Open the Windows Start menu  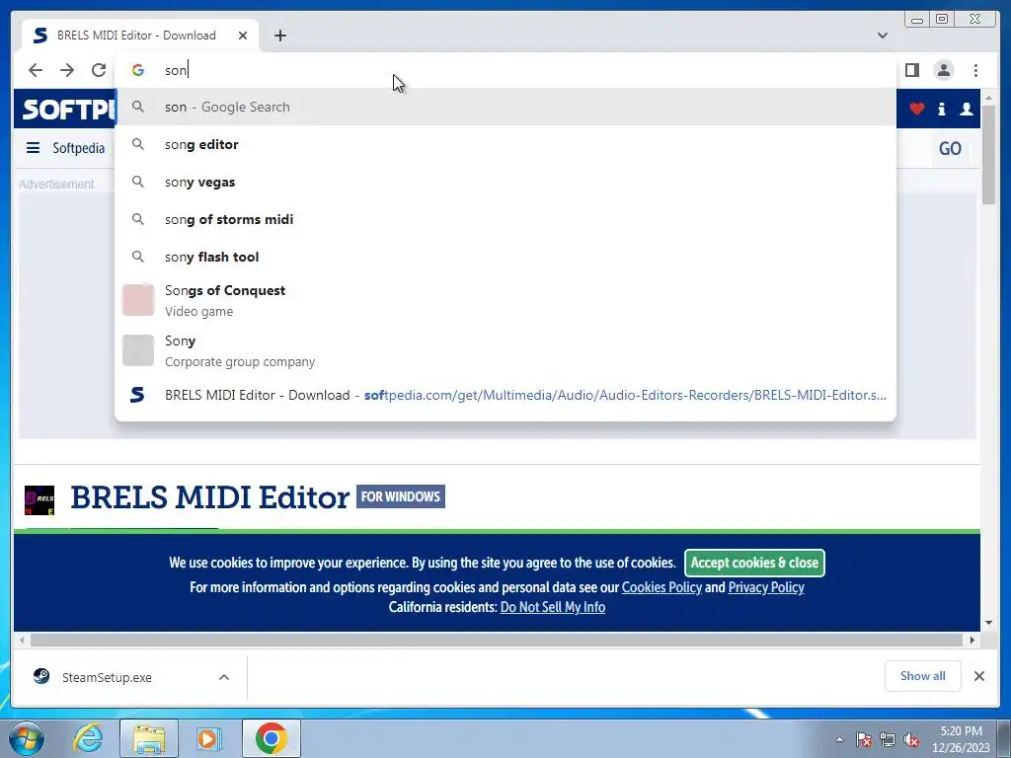[27, 738]
